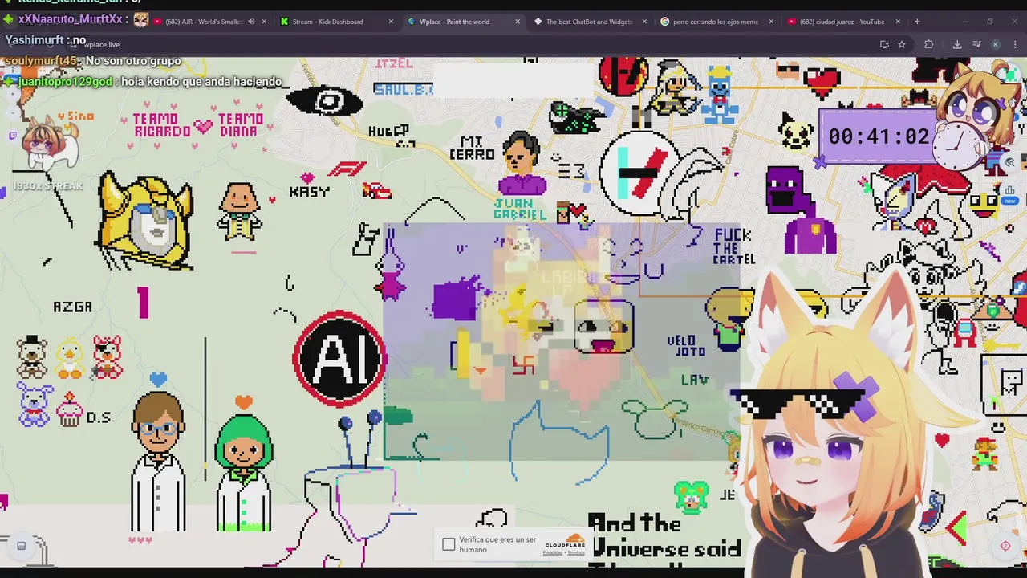The width and height of the screenshot is (1027, 578).
Task: Click the purple guy pixel art
Action: [x=799, y=211]
